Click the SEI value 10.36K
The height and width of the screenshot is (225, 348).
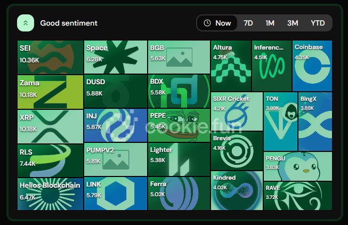pyautogui.click(x=29, y=60)
